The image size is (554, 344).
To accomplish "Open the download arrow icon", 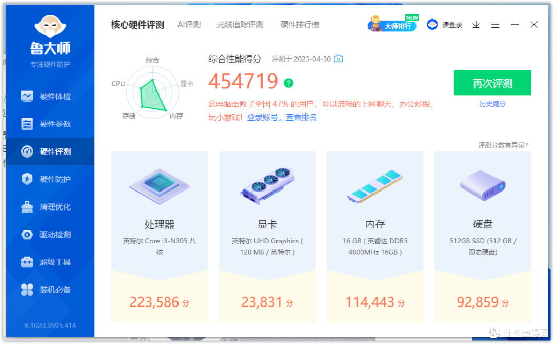I will coord(476,25).
